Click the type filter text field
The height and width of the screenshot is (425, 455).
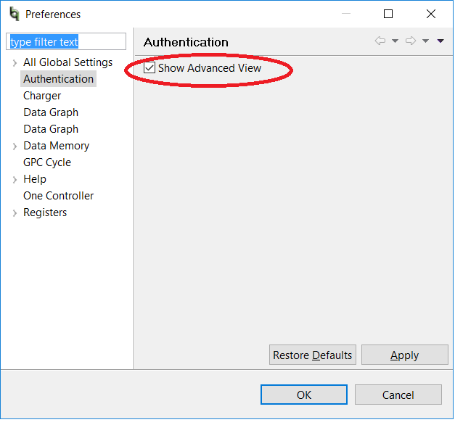[67, 42]
